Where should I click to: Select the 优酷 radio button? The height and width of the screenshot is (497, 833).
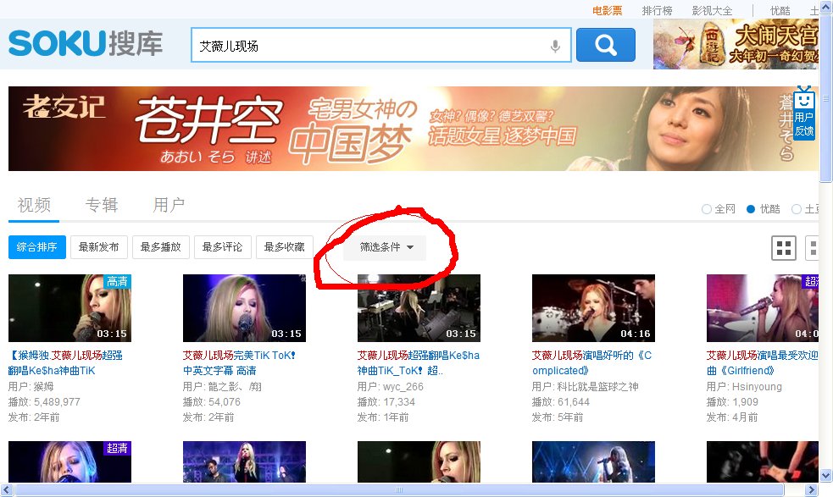(x=751, y=209)
